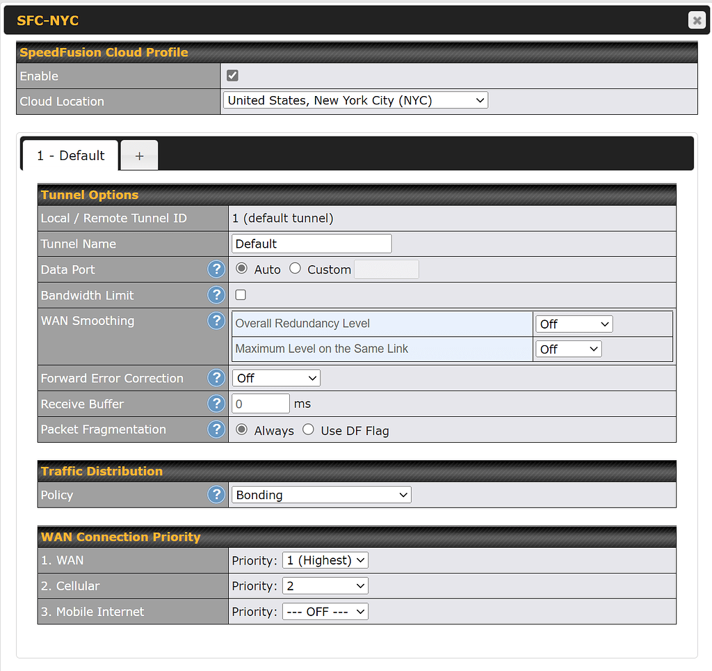This screenshot has height=671, width=712.
Task: Open the Policy dropdown showing Bonding
Action: pyautogui.click(x=321, y=494)
